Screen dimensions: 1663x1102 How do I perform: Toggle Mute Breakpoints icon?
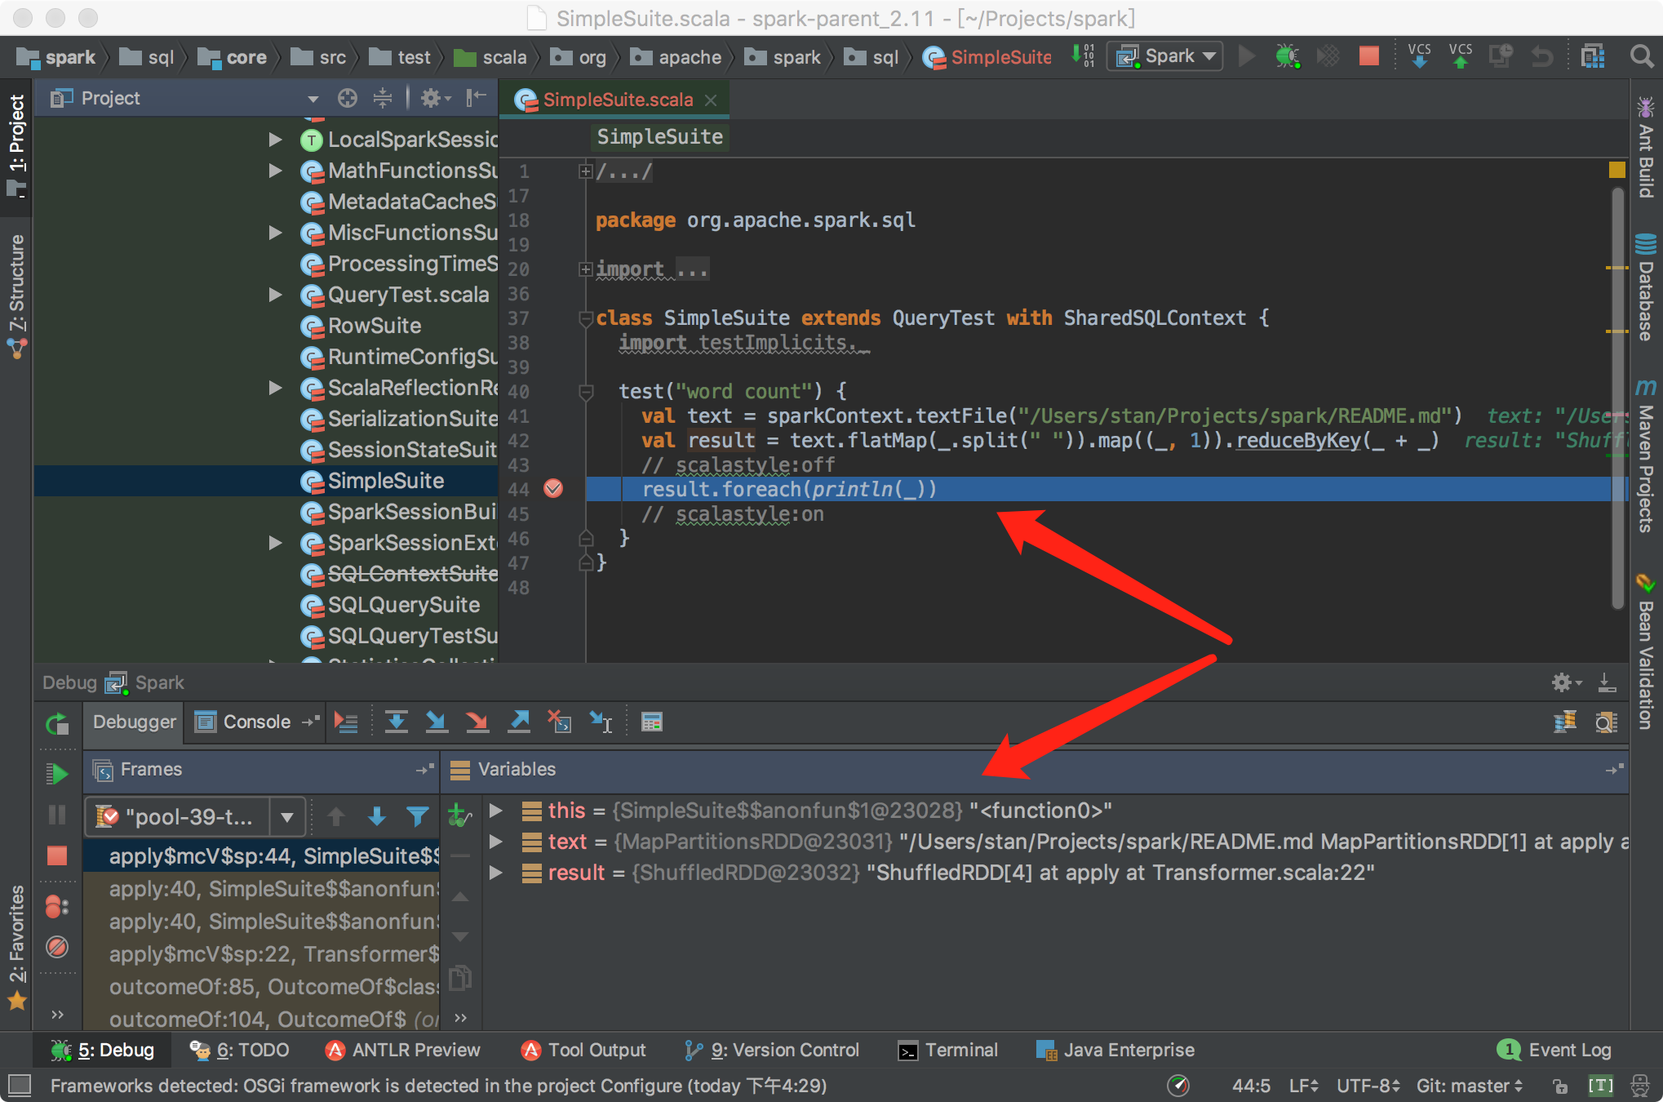[57, 947]
